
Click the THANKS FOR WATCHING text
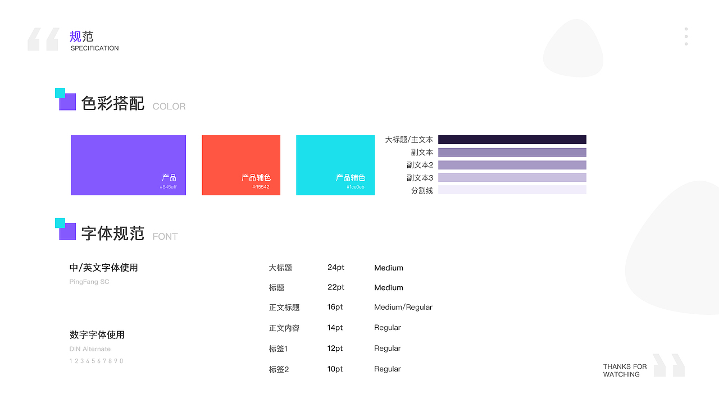pos(625,370)
